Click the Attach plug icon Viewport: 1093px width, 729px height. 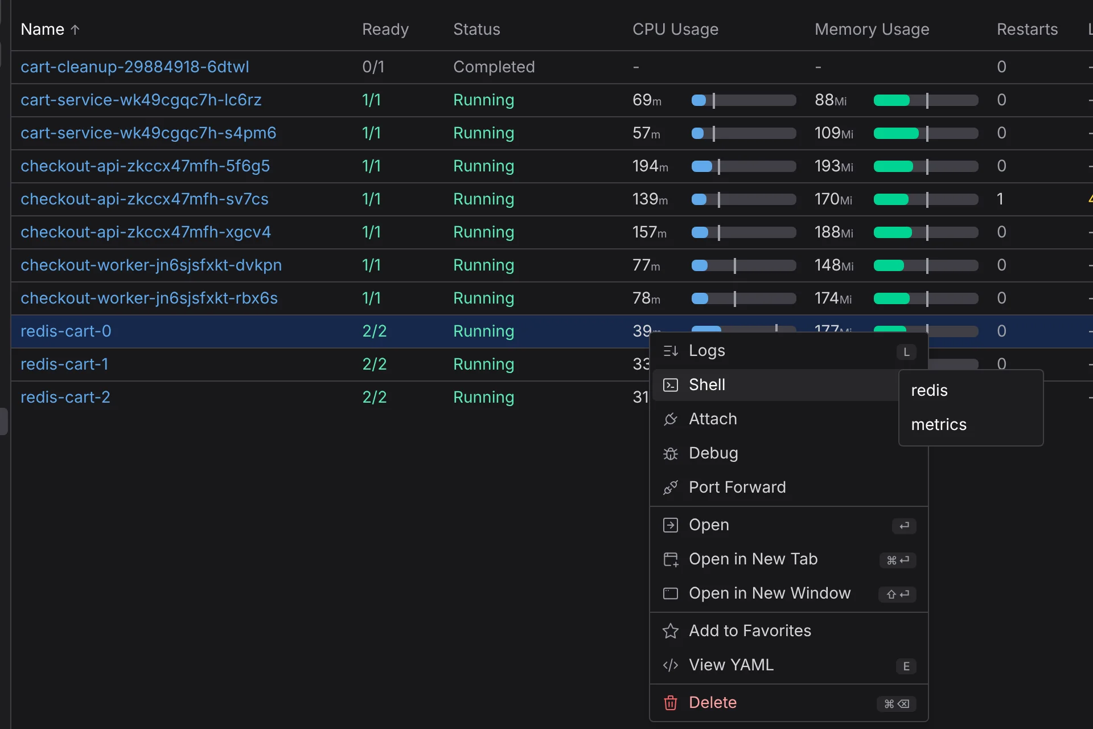tap(671, 419)
